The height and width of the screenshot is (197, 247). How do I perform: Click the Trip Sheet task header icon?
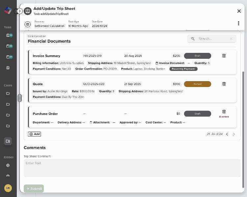28,11
